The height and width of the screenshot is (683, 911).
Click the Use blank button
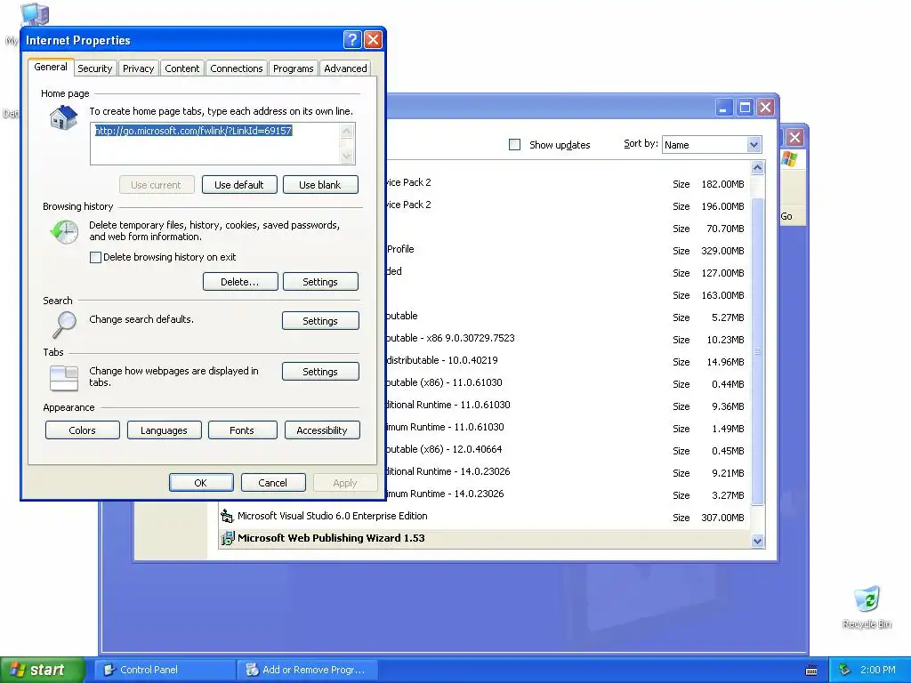320,185
